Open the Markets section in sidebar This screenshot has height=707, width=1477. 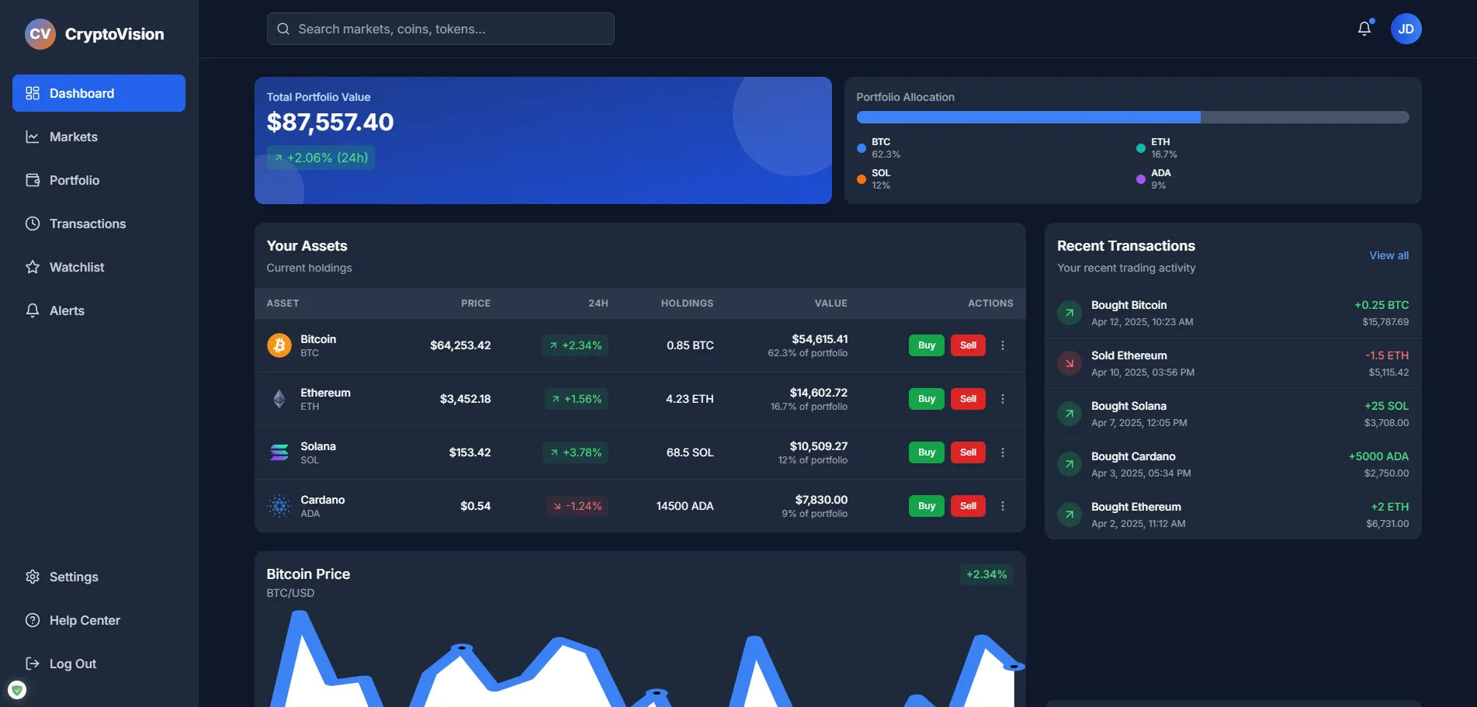[73, 137]
